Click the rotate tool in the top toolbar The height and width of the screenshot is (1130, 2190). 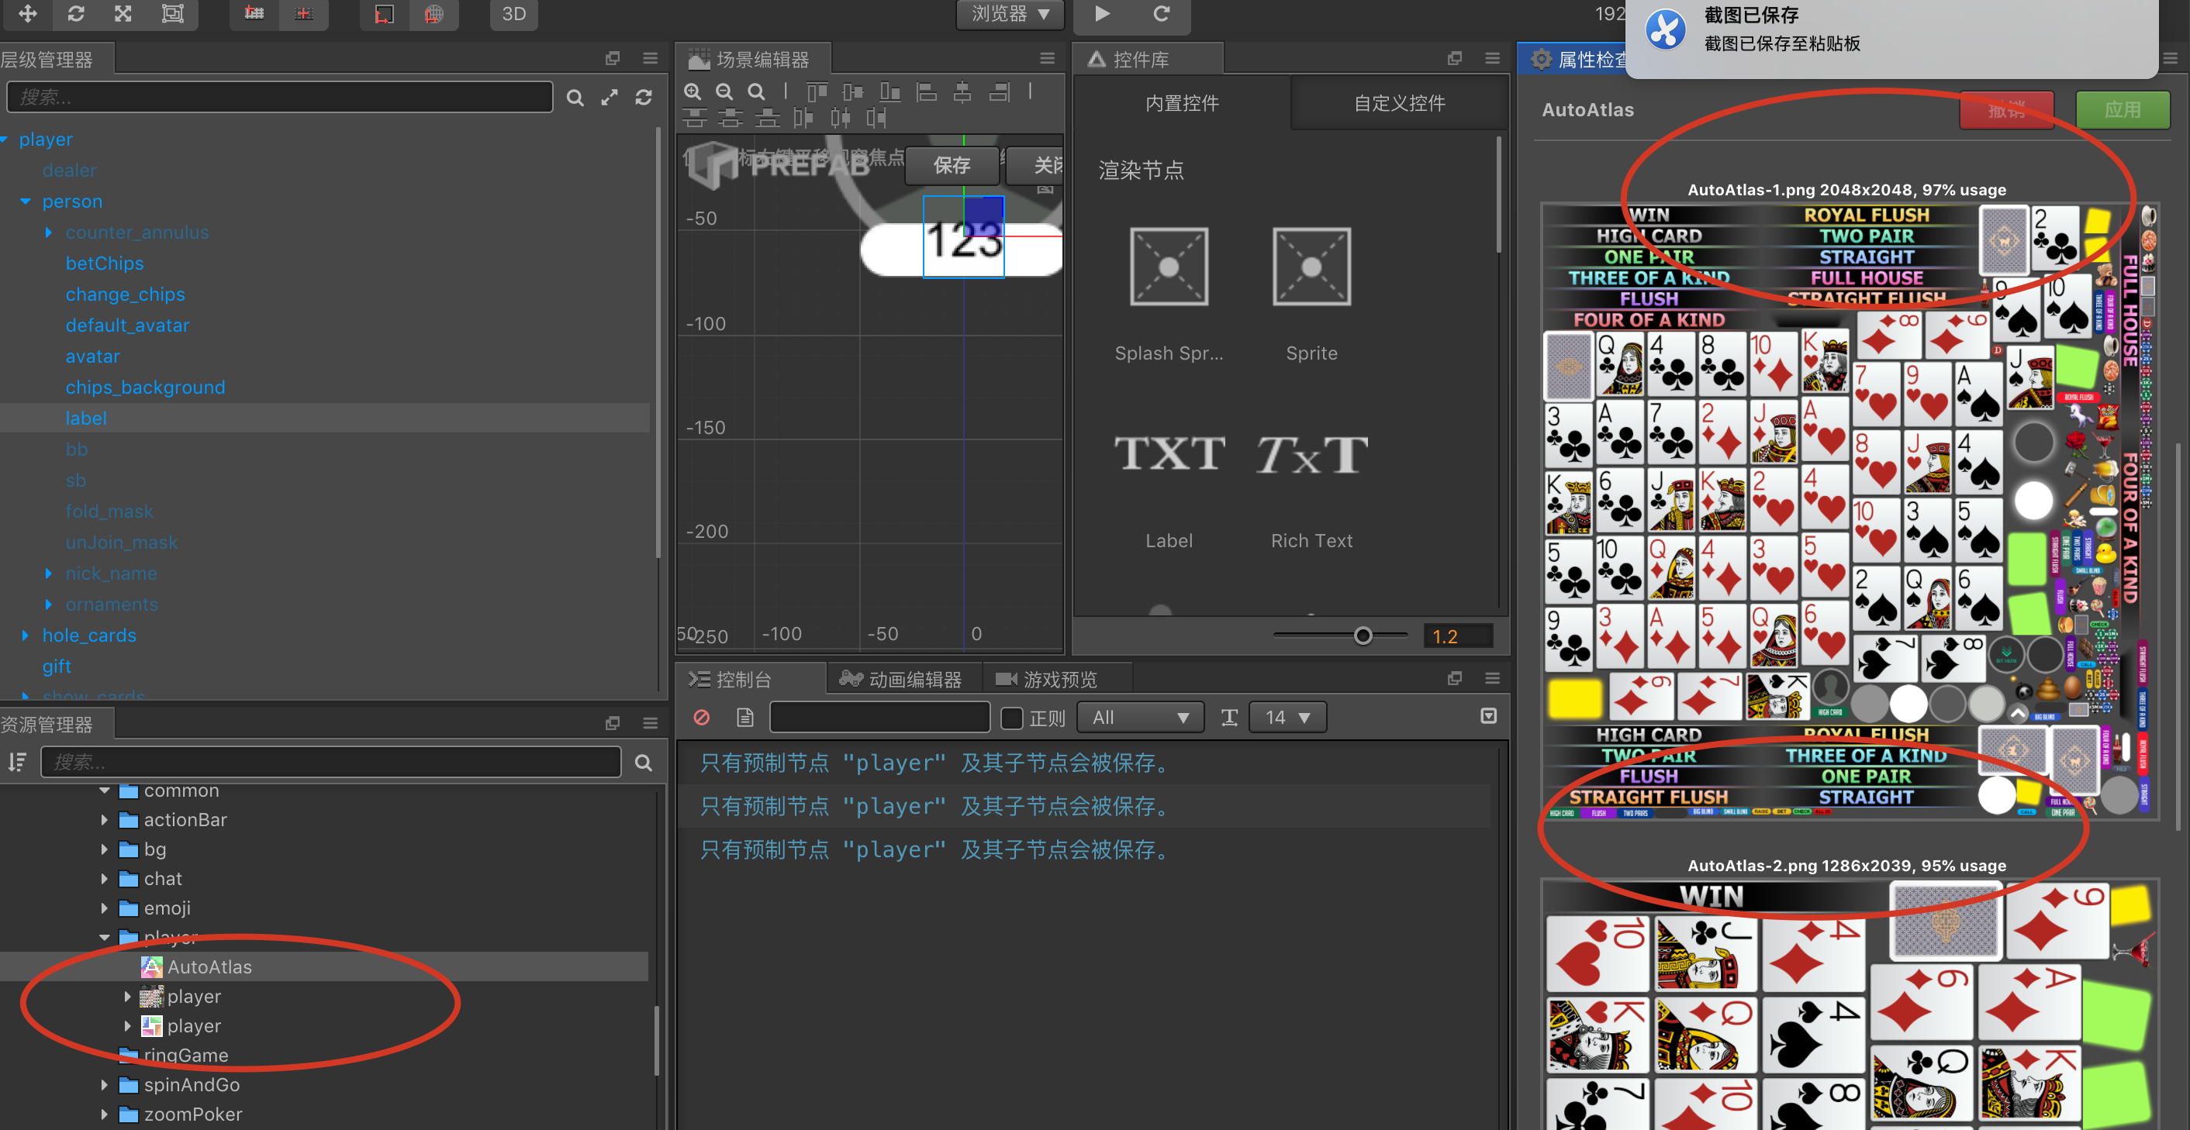coord(76,14)
